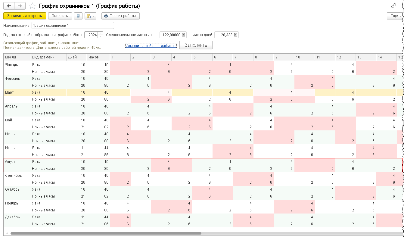Edit the Среднемесячное число часов value 122,00000
This screenshot has height=237, width=404.
(171, 35)
